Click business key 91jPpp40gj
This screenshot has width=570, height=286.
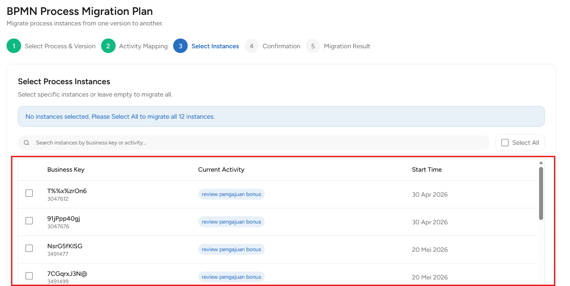coord(64,218)
